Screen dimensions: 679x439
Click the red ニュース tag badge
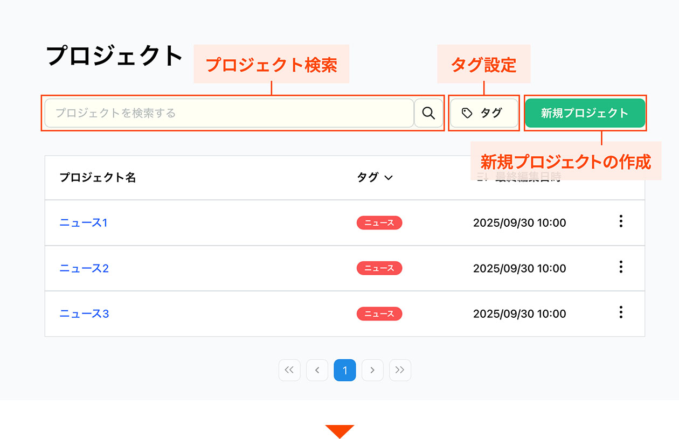379,222
